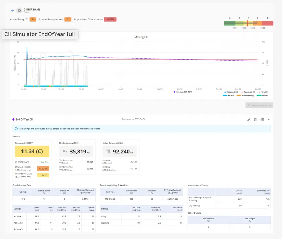The width and height of the screenshot is (282, 239).
Task: Edit the End-Of-Year CII simulation with pencil icon
Action: click(x=249, y=119)
